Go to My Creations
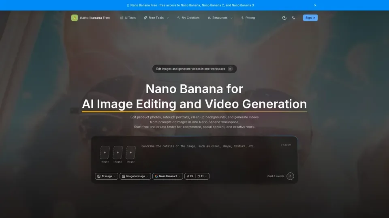The height and width of the screenshot is (218, 389). pos(188,18)
